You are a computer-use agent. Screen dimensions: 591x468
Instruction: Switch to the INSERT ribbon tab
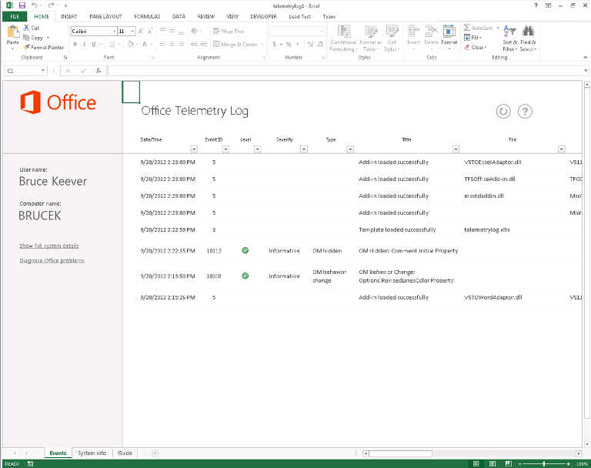(x=69, y=17)
